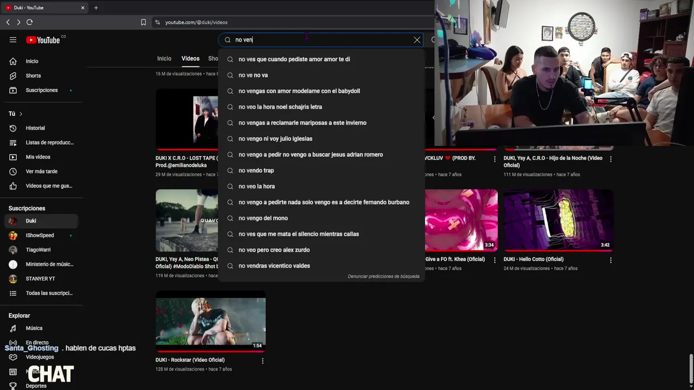Image resolution: width=694 pixels, height=390 pixels.
Task: Choose suggestion "no veo la hora"
Action: pos(321,186)
